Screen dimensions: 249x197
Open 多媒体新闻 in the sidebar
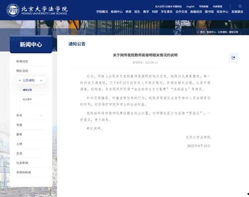click(23, 173)
